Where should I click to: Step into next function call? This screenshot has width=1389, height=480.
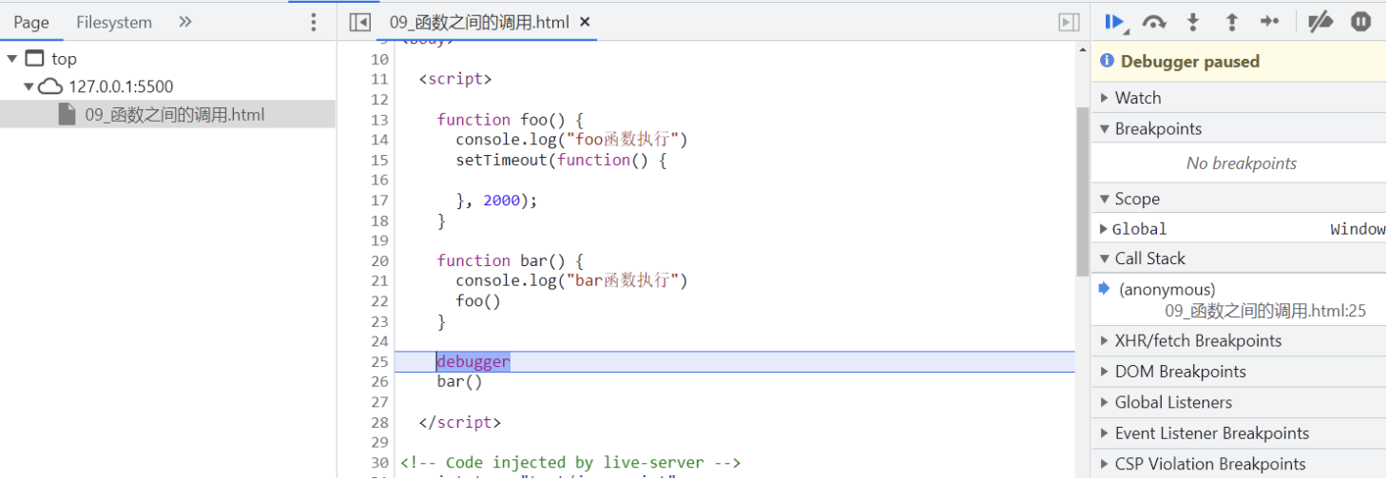(1193, 22)
